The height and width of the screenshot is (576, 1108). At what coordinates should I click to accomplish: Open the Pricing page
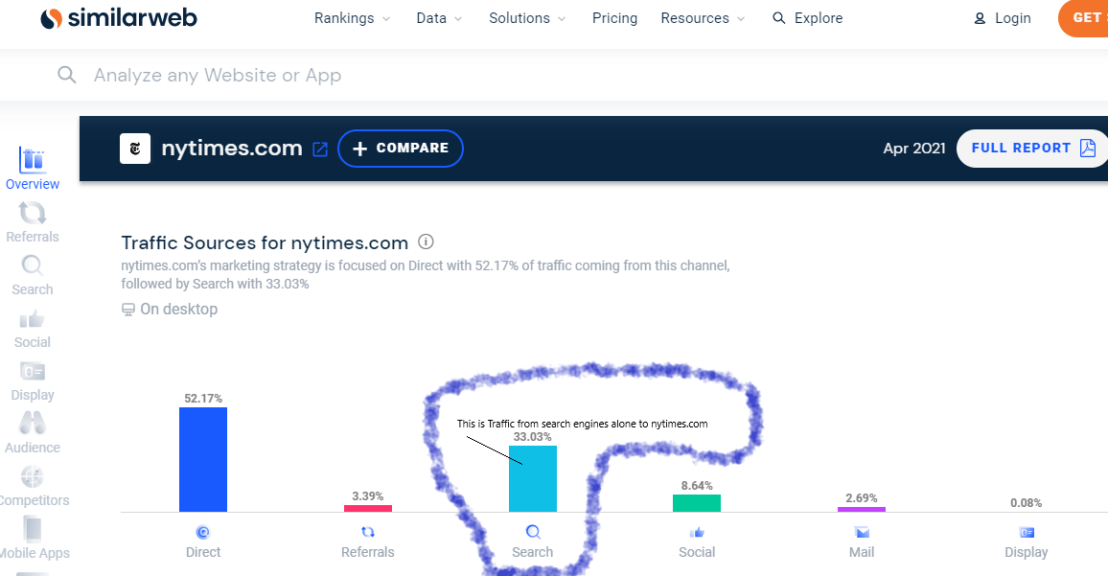tap(614, 18)
